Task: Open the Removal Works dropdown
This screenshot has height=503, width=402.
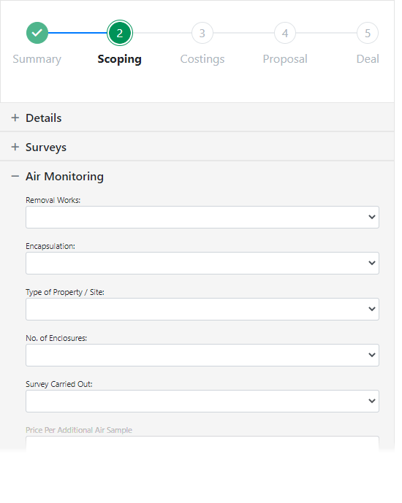Action: tap(202, 217)
